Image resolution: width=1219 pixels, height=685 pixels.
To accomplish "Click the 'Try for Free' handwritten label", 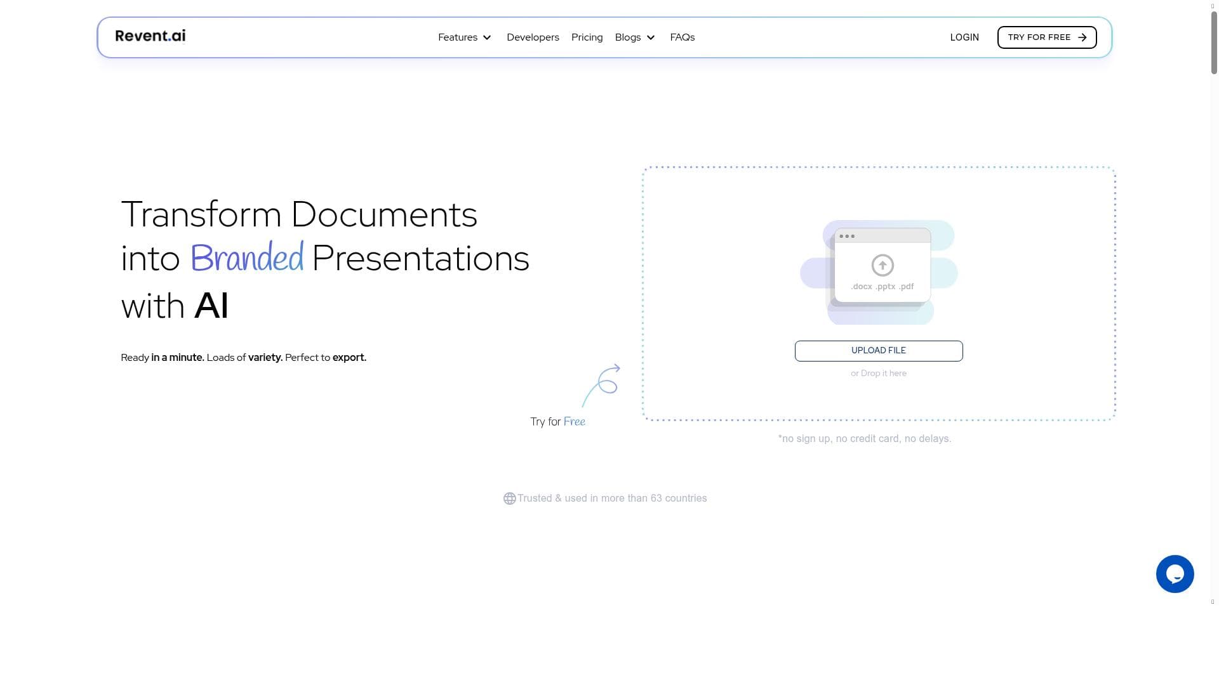I will (557, 422).
